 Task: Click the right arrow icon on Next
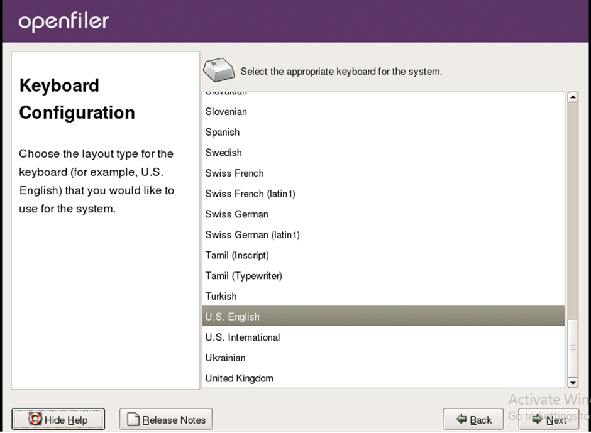[538, 419]
